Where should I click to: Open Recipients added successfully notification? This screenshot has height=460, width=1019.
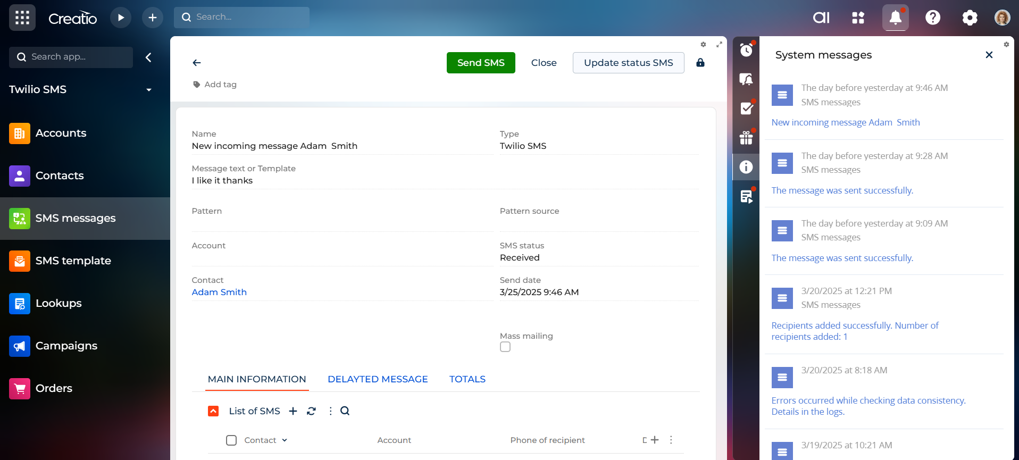855,331
